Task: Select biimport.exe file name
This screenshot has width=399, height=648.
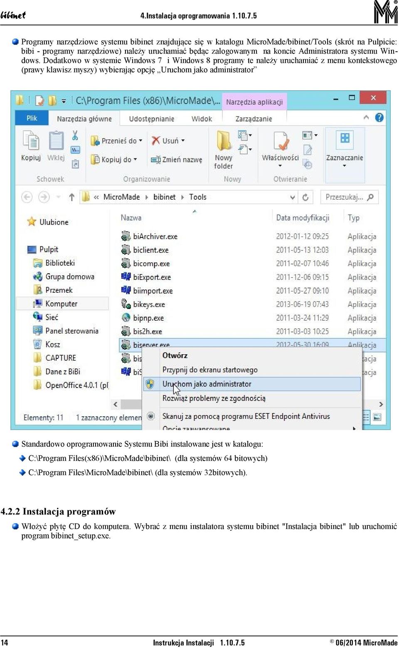Action: tap(153, 290)
